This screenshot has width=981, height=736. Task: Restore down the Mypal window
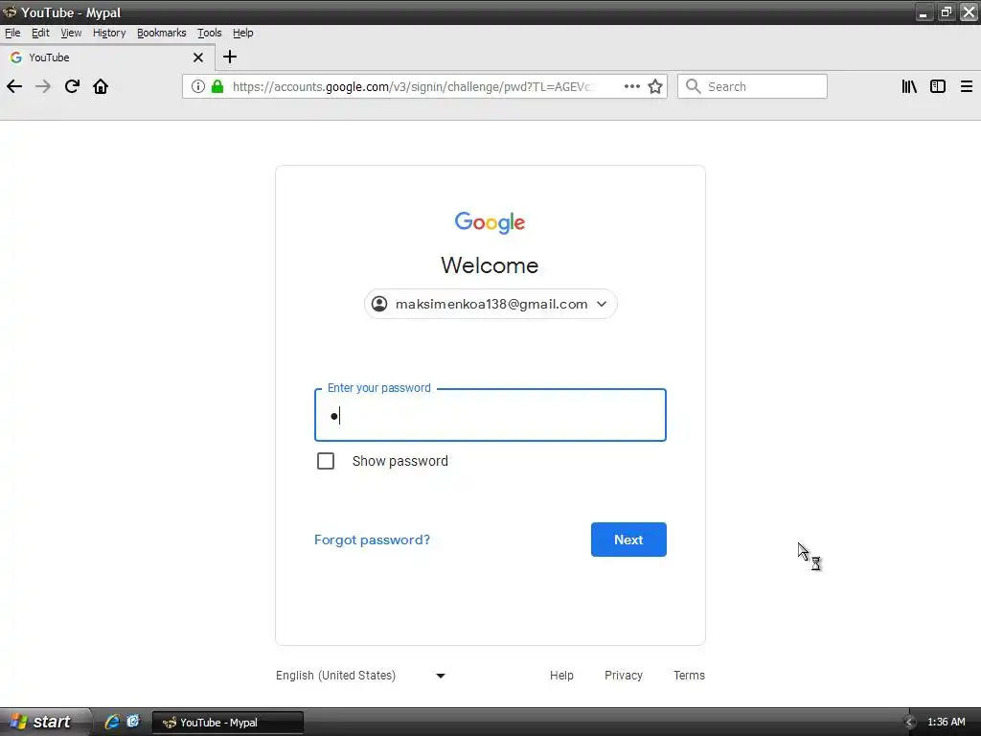(x=947, y=11)
